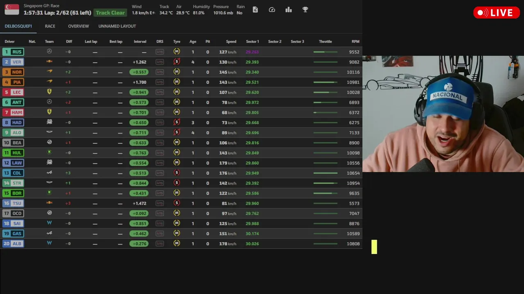This screenshot has height=294, width=524.
Task: Click the team logo in HAD row
Action: (49, 122)
